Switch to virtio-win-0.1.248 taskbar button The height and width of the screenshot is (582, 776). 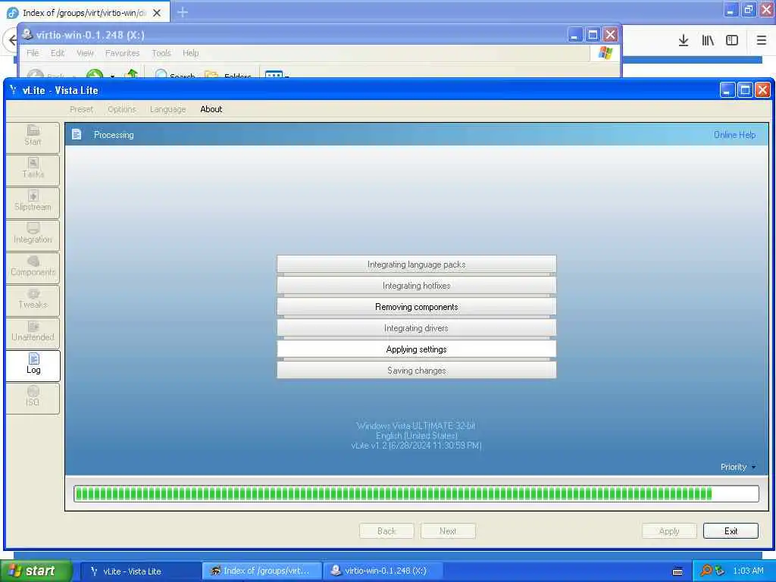point(383,571)
